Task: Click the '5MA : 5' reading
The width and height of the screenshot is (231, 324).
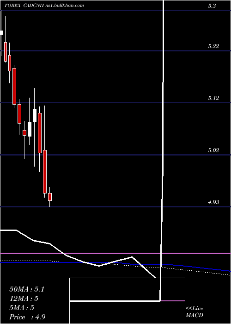Action: tap(22, 308)
